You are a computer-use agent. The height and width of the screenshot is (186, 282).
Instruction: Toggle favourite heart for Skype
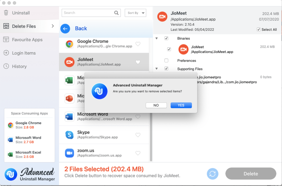(x=138, y=135)
